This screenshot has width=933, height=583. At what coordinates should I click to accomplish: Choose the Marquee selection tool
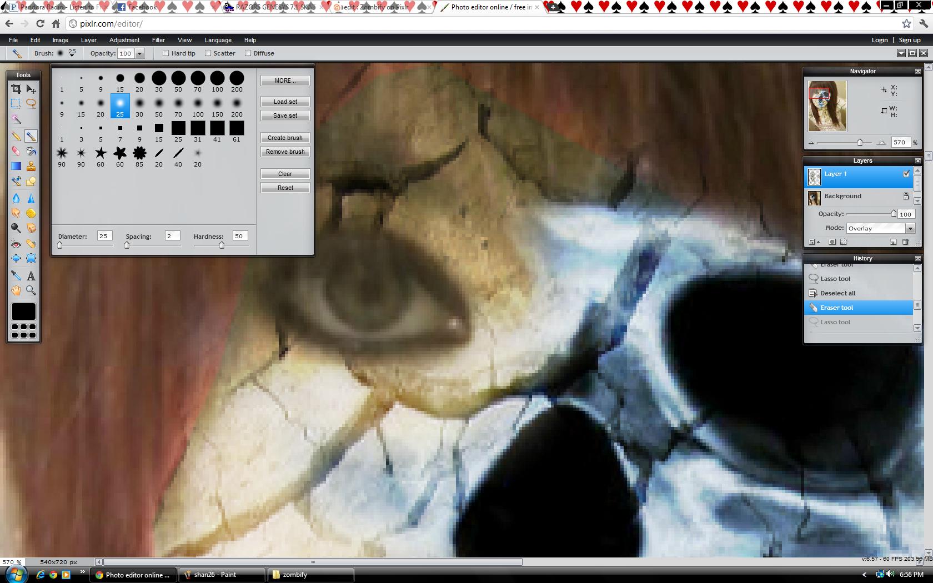16,103
